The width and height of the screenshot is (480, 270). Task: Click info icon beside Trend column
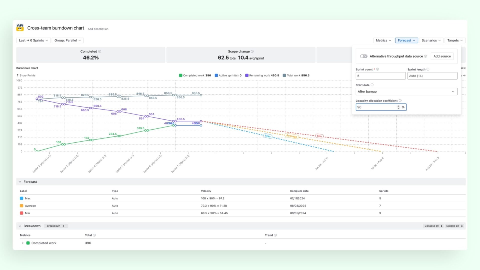(x=275, y=235)
